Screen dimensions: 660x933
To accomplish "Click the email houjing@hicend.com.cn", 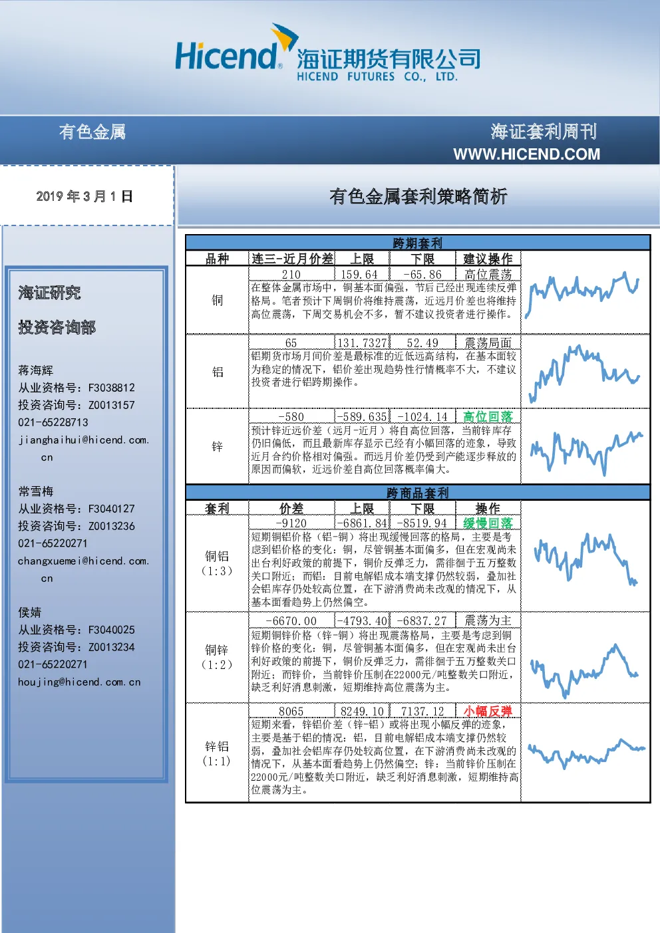I will pos(79,682).
